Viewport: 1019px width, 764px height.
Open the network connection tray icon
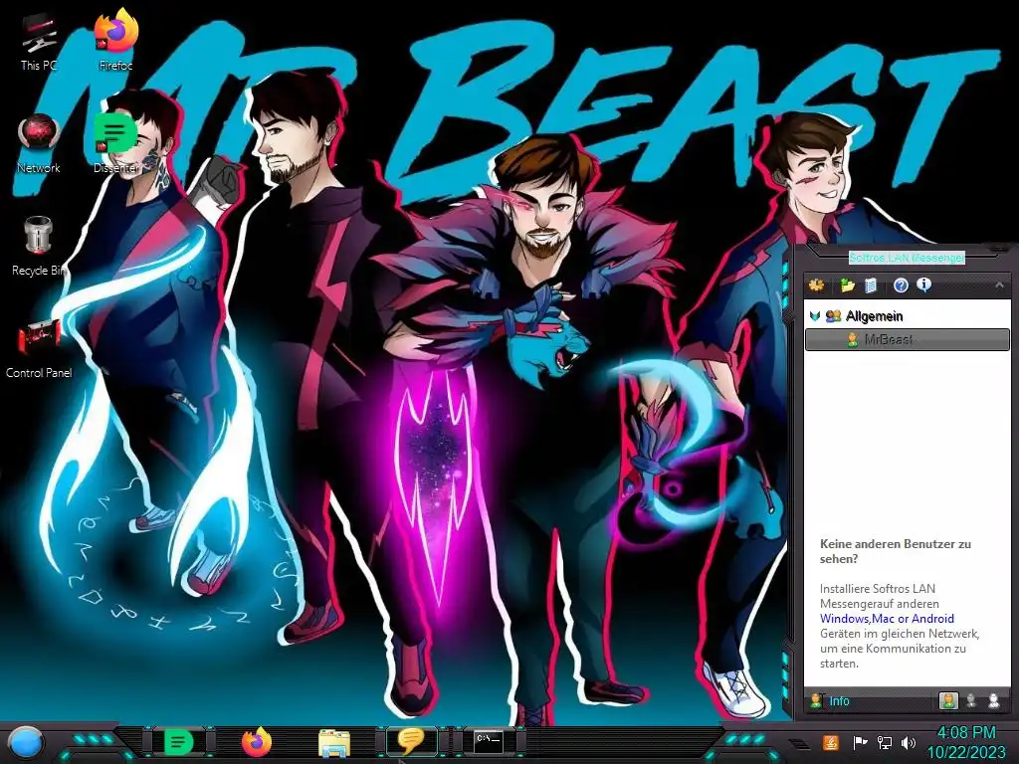tap(884, 742)
